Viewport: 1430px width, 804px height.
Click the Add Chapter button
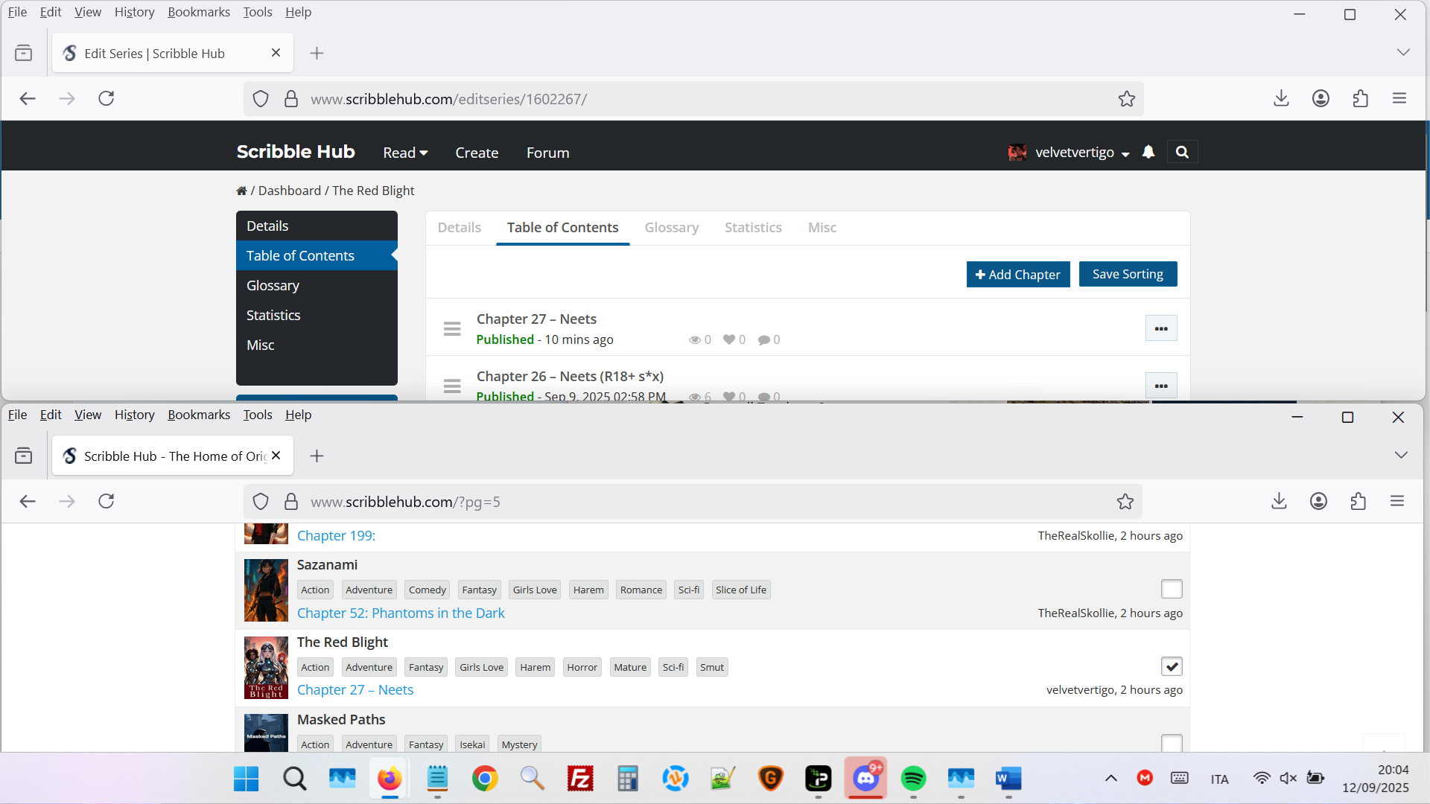coord(1017,274)
